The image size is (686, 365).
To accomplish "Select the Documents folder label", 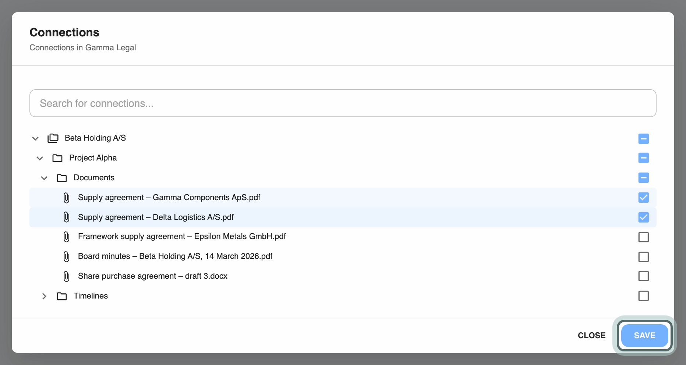I will tap(94, 178).
